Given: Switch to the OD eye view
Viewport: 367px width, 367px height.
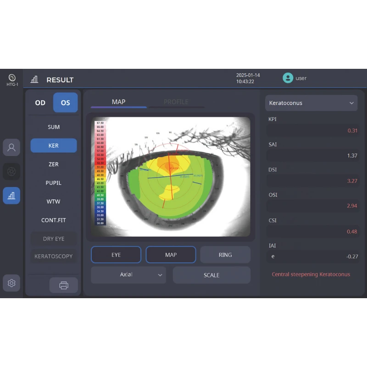Looking at the screenshot, I should click(40, 103).
